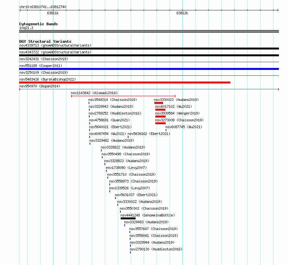Click the 63811k ruler position label

pos(53,13)
